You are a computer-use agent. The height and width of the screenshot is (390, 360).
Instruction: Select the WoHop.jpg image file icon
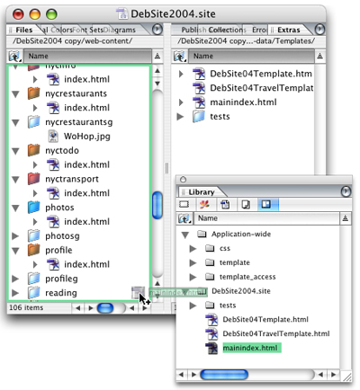coord(53,136)
